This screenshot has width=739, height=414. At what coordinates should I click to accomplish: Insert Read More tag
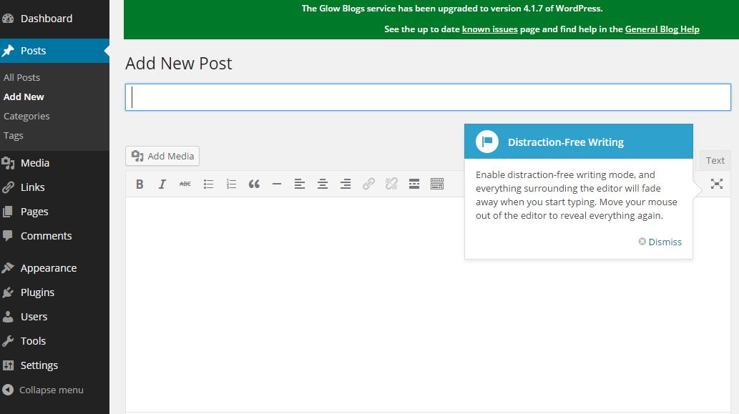(414, 184)
